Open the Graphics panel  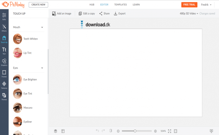[x=4, y=62]
